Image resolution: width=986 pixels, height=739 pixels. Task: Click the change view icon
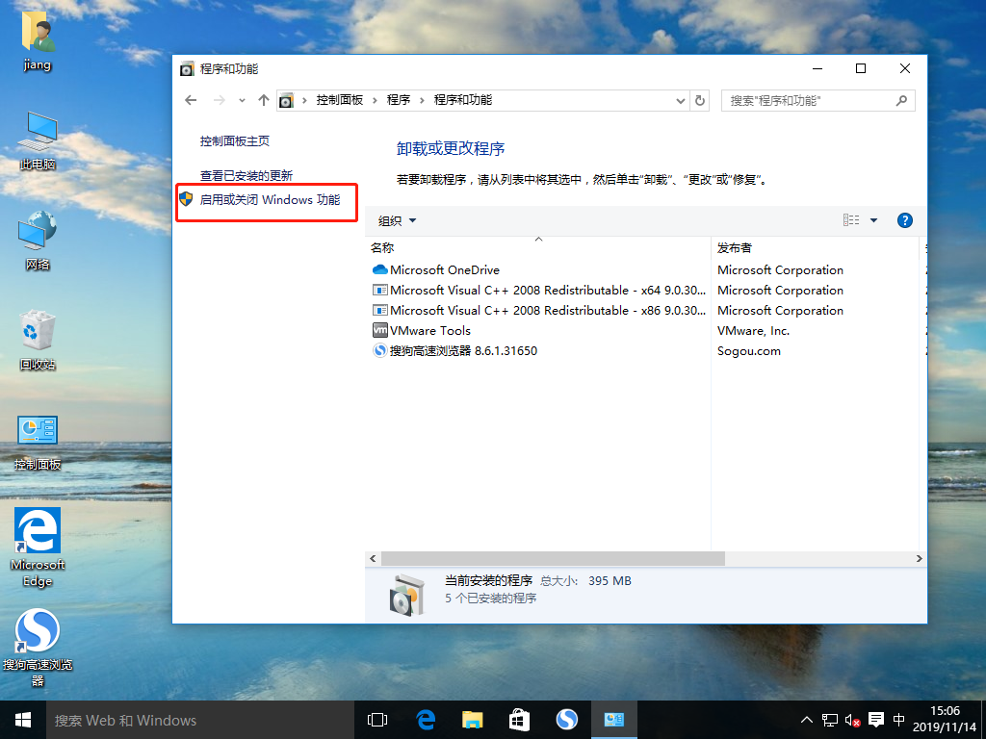851,220
